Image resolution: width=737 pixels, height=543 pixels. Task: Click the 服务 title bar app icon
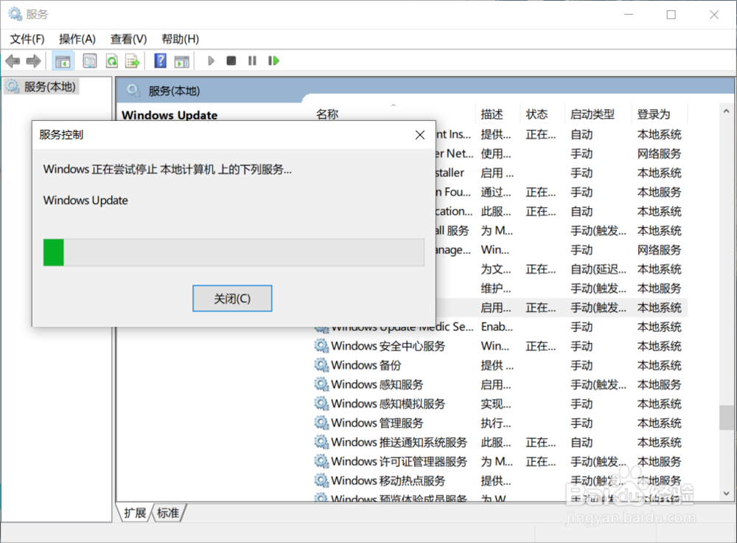coord(15,14)
